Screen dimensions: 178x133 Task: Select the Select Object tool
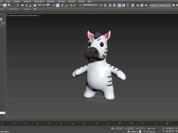click(5, 5)
